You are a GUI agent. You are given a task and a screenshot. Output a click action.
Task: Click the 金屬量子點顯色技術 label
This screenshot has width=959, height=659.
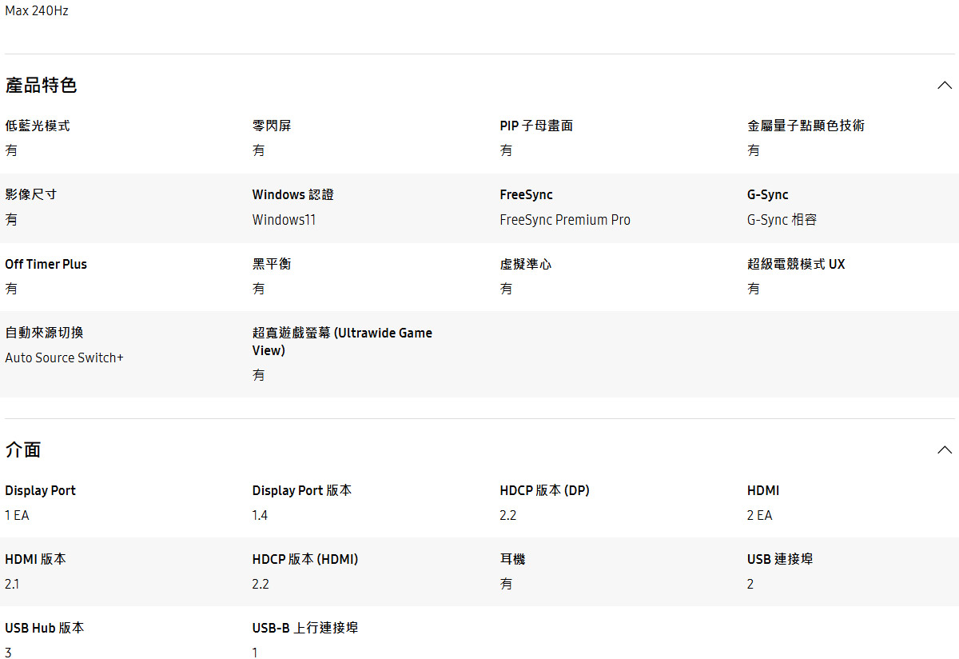(806, 125)
